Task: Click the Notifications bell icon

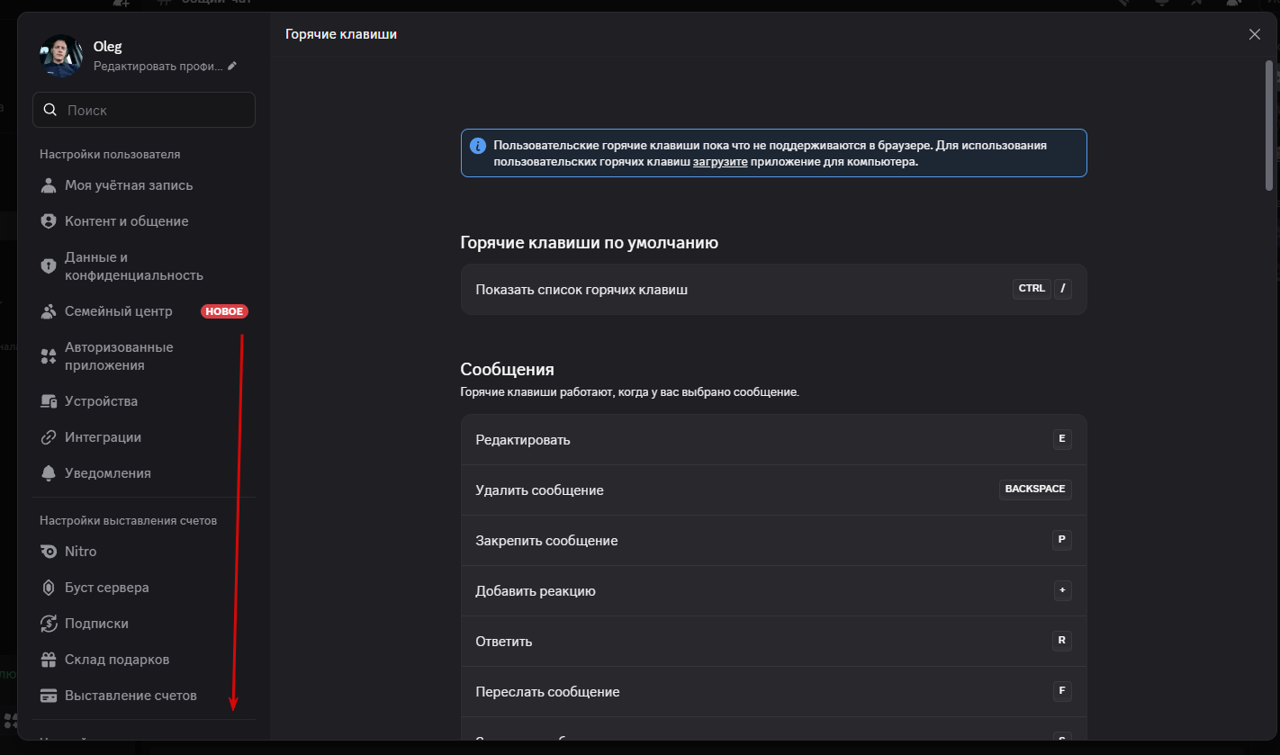Action: pos(49,473)
